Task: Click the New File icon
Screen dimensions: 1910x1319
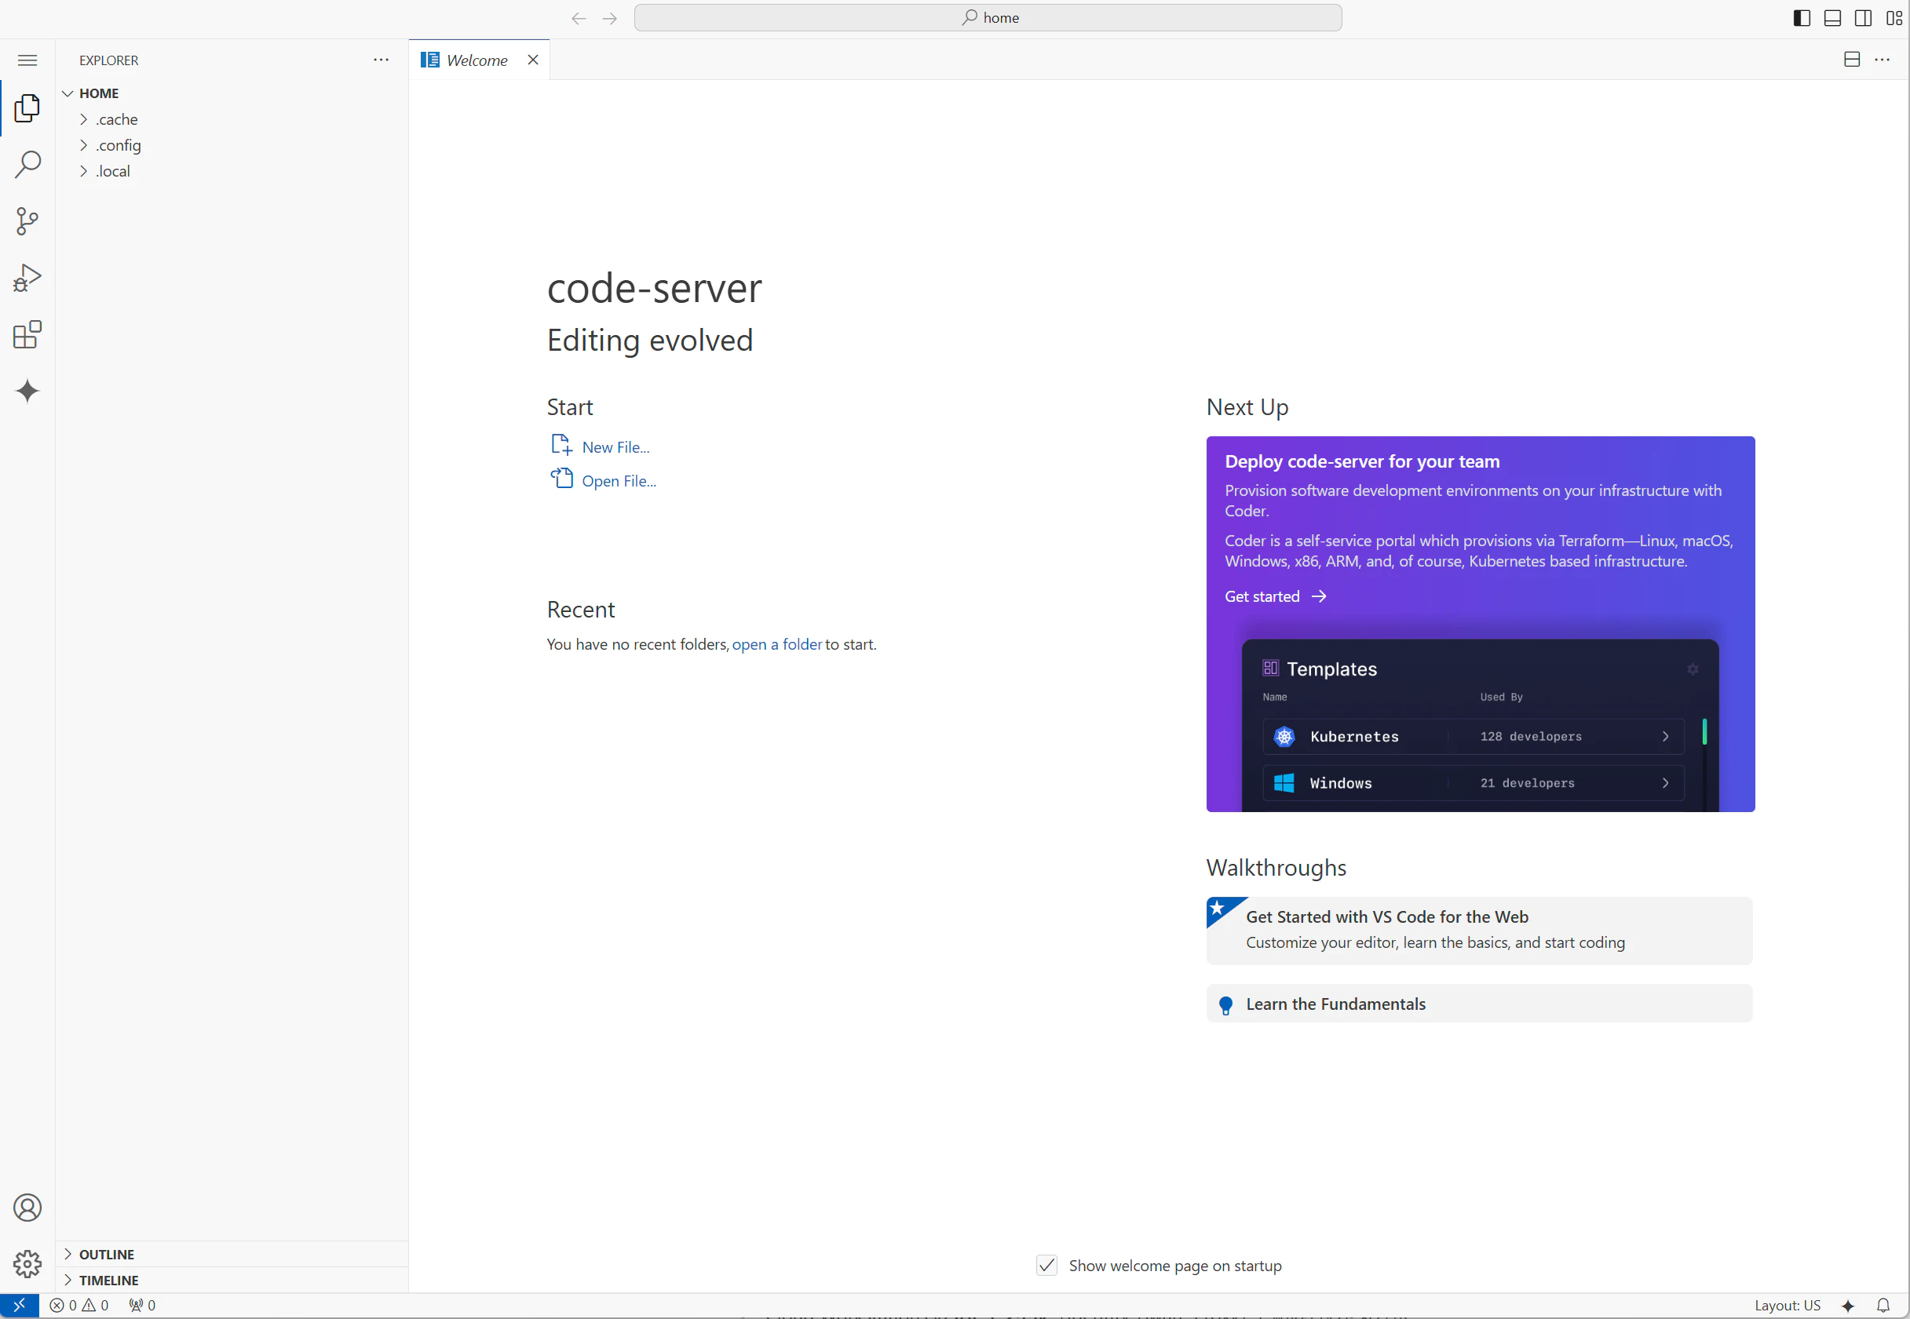Action: click(x=561, y=446)
